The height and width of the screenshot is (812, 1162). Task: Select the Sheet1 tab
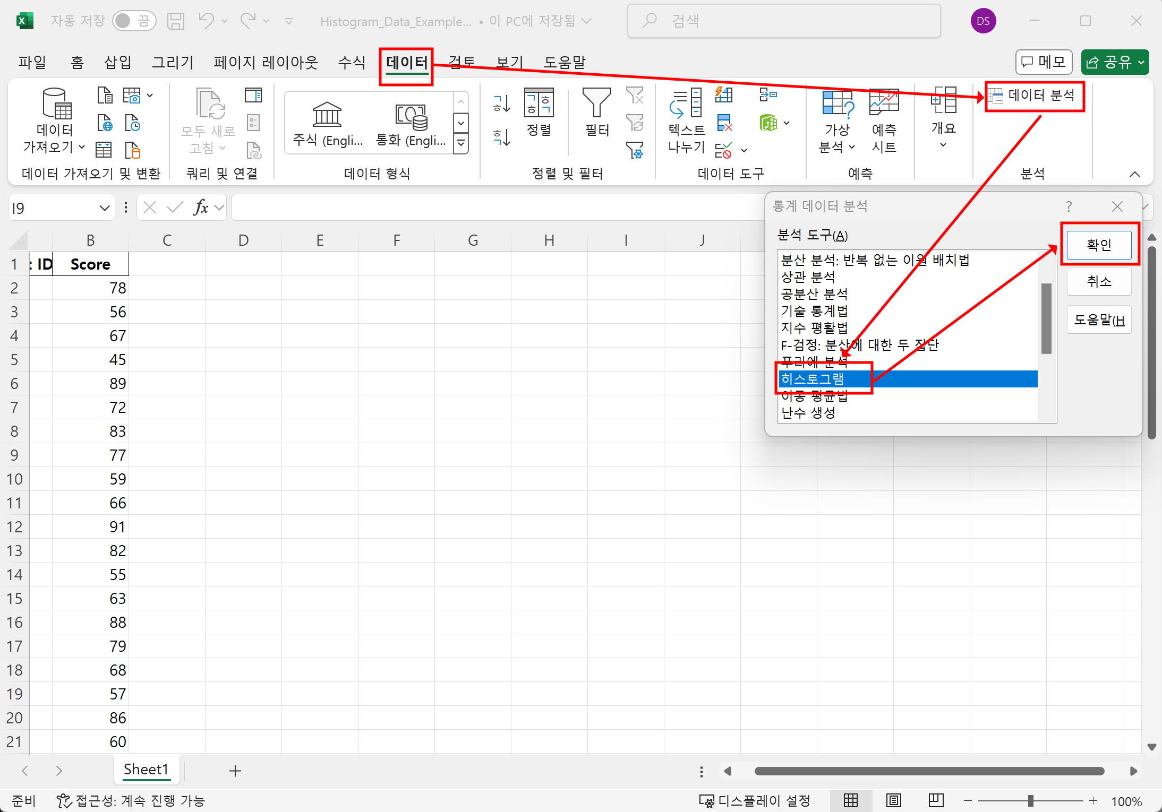click(146, 770)
